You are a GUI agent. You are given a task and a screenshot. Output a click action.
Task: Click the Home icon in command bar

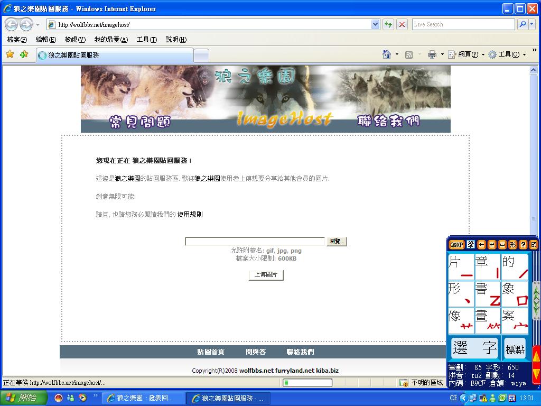(x=387, y=54)
